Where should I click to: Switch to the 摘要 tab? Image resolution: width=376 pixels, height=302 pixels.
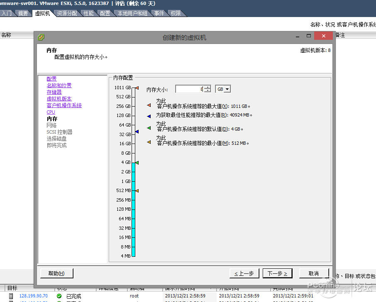[x=23, y=13]
